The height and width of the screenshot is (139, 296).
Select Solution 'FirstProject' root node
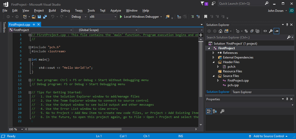[x=235, y=44]
